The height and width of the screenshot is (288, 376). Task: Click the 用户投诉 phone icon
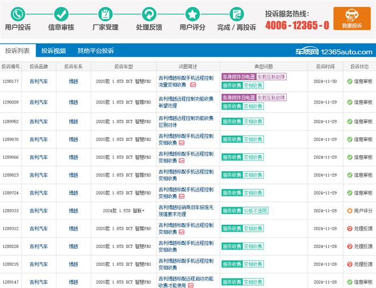18,14
